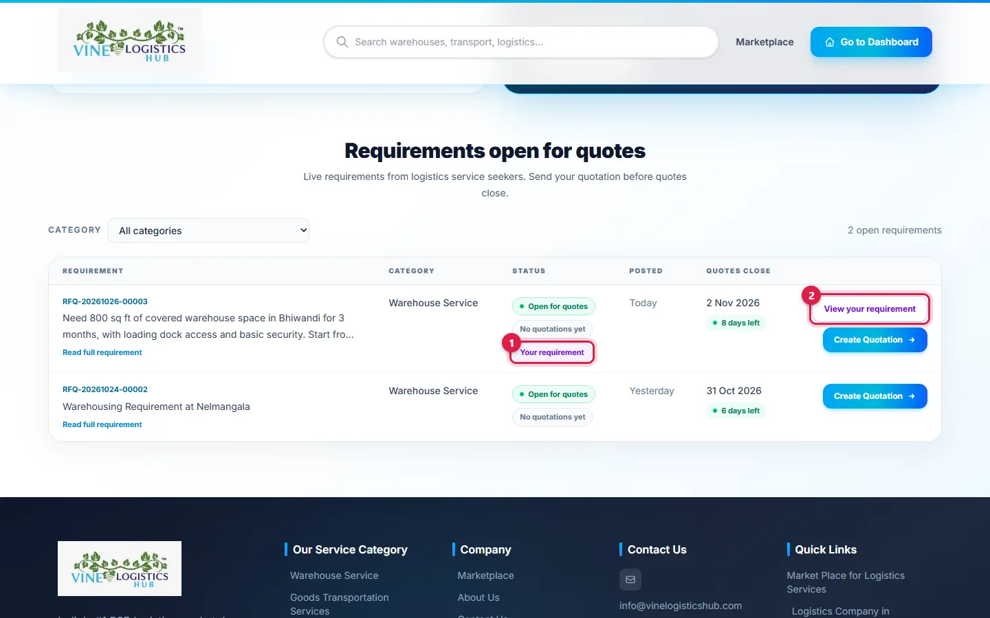Click the Vine Logistics Hub logo in the header
The width and height of the screenshot is (990, 618).
click(x=129, y=40)
